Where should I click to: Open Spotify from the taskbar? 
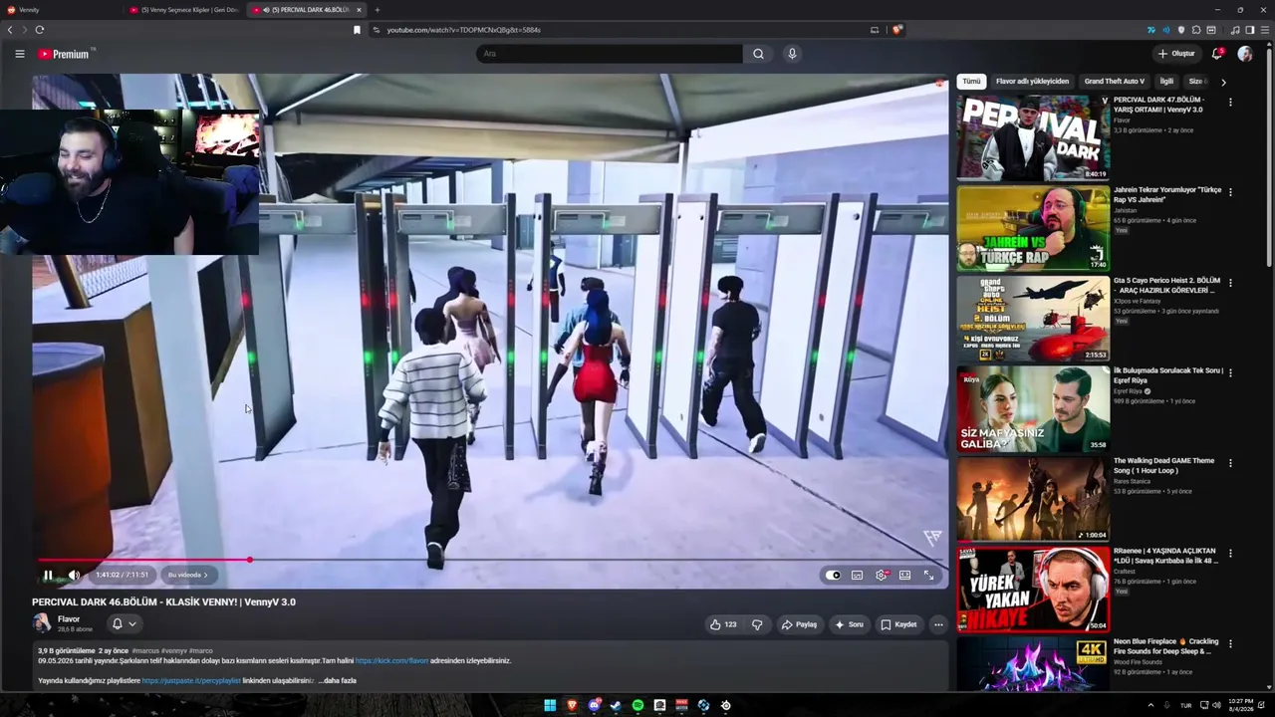pos(637,705)
